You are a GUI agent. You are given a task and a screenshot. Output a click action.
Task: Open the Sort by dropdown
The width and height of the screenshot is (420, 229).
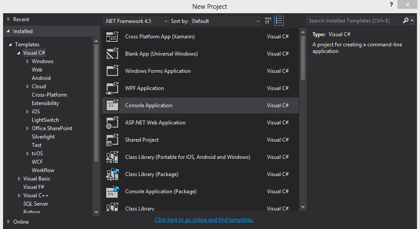pyautogui.click(x=226, y=21)
